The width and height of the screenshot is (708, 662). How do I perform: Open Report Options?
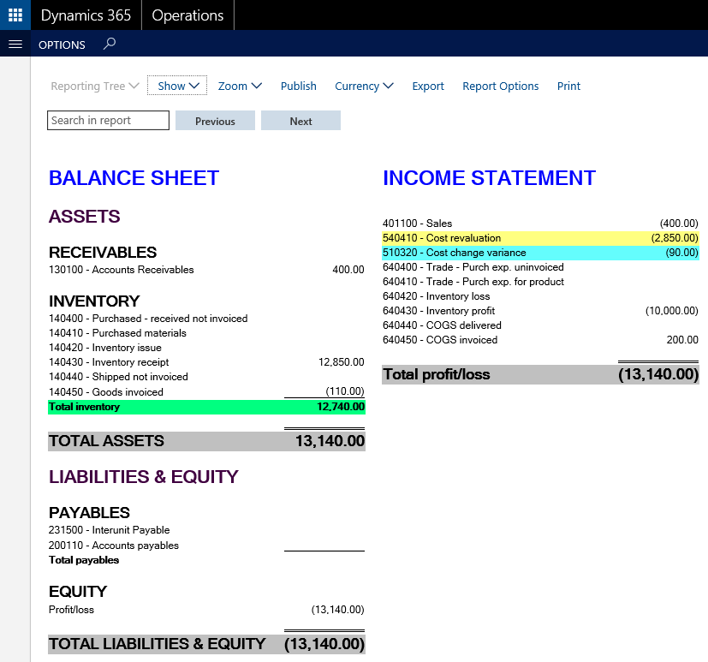pos(501,86)
